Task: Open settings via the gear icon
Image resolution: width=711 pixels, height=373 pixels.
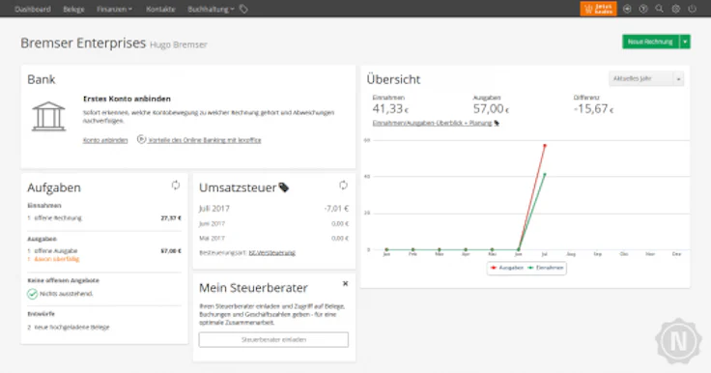Action: 675,9
